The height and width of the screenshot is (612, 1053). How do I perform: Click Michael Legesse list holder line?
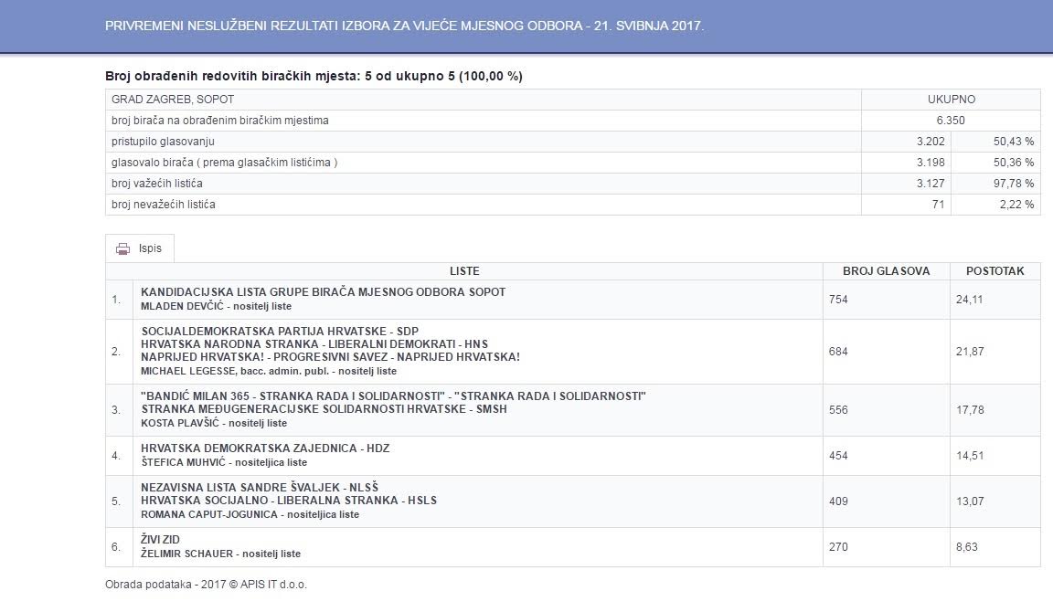pyautogui.click(x=269, y=371)
